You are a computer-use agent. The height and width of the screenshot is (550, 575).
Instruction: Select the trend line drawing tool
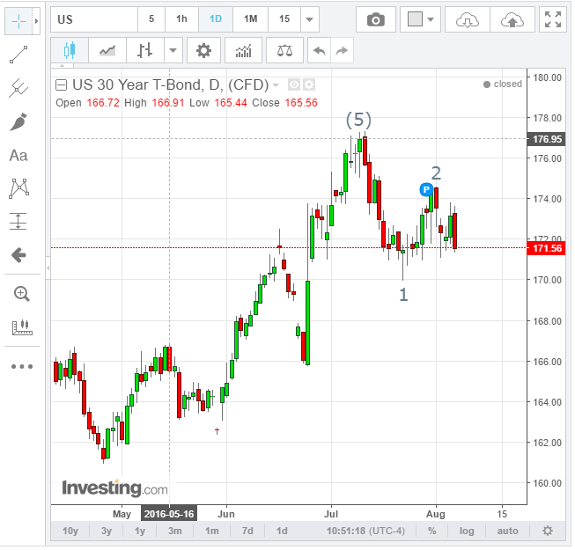pos(18,55)
